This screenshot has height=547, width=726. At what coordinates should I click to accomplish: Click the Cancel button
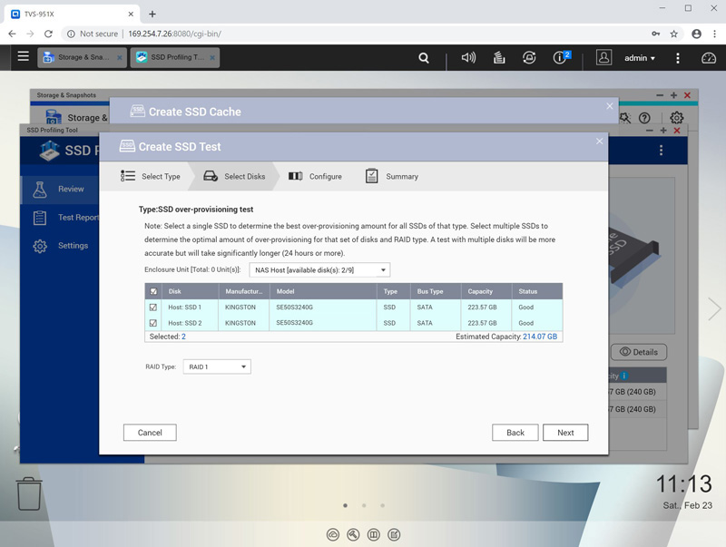point(150,433)
